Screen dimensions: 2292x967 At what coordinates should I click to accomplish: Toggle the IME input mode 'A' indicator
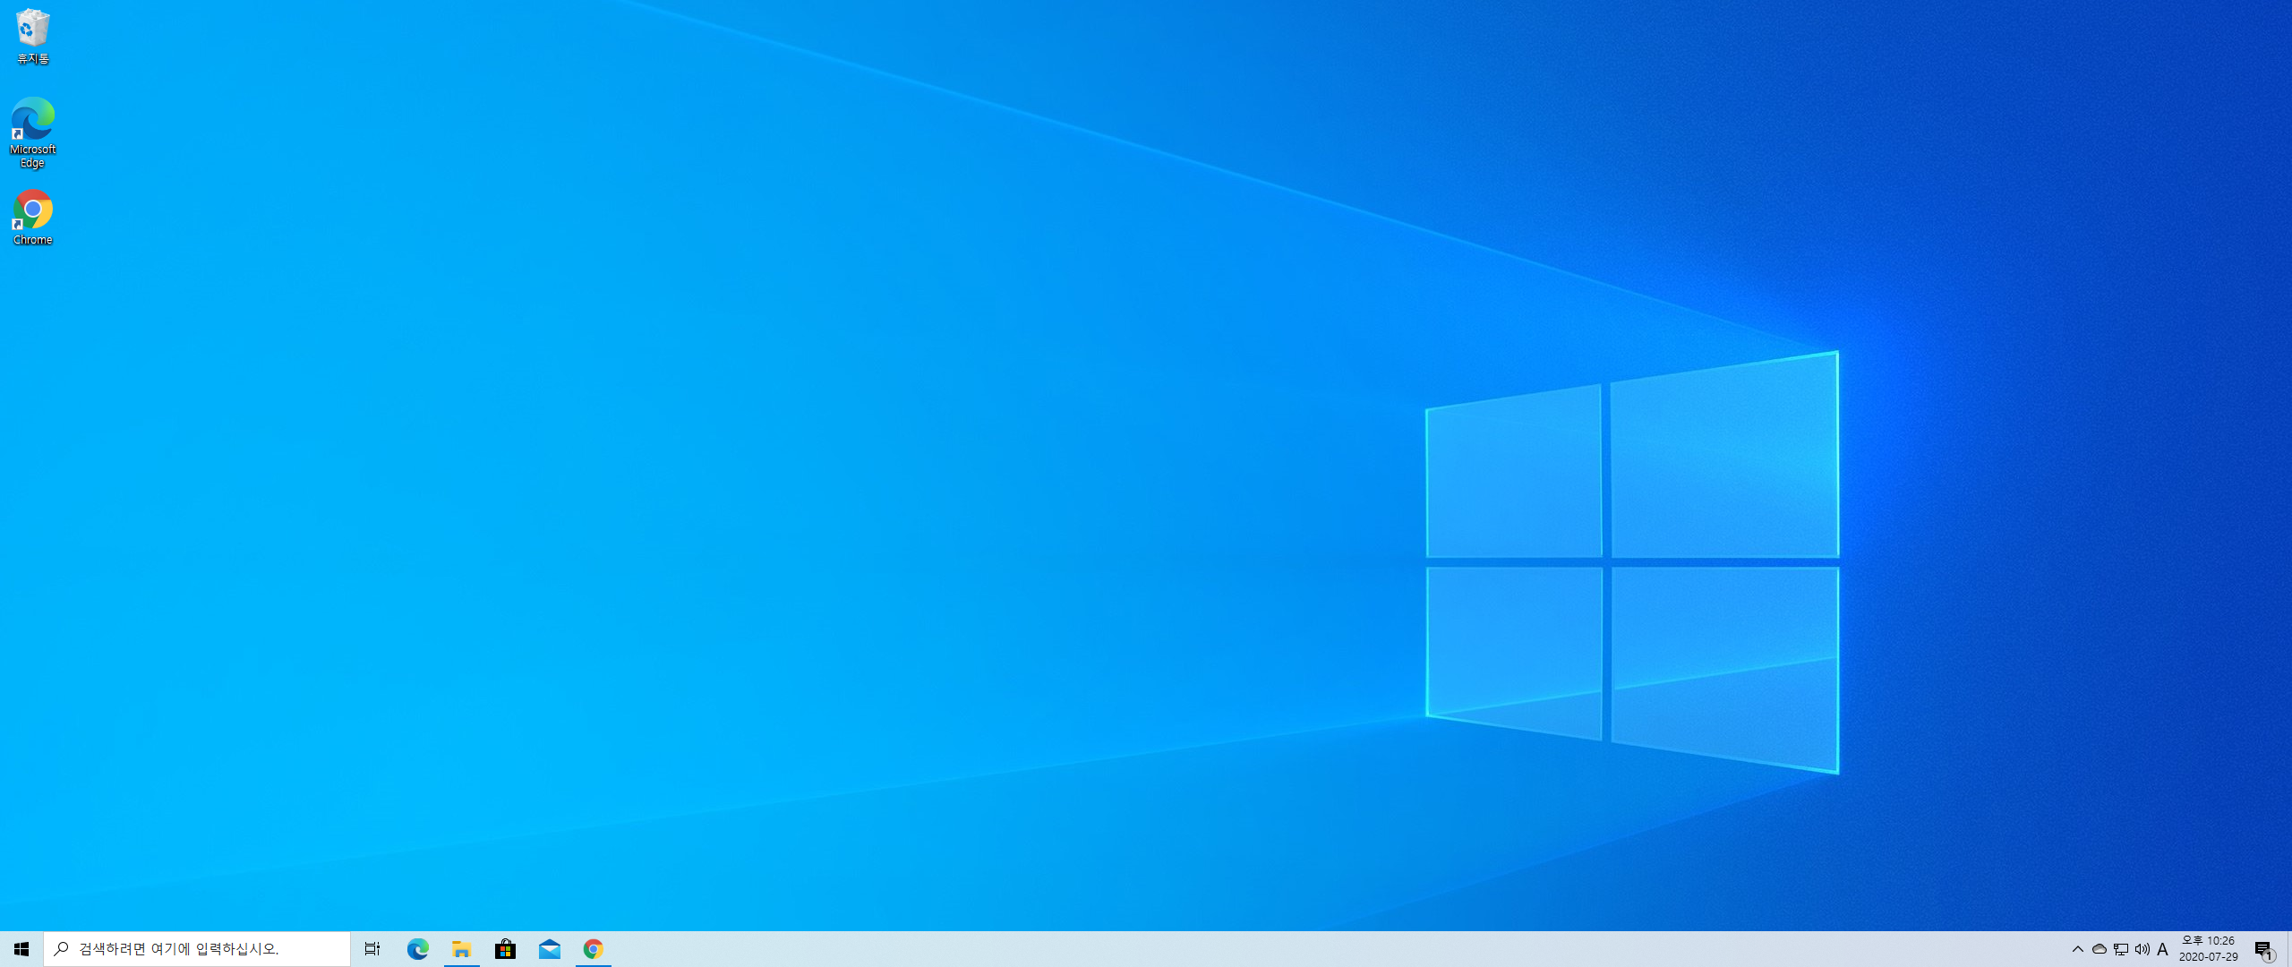2163,949
